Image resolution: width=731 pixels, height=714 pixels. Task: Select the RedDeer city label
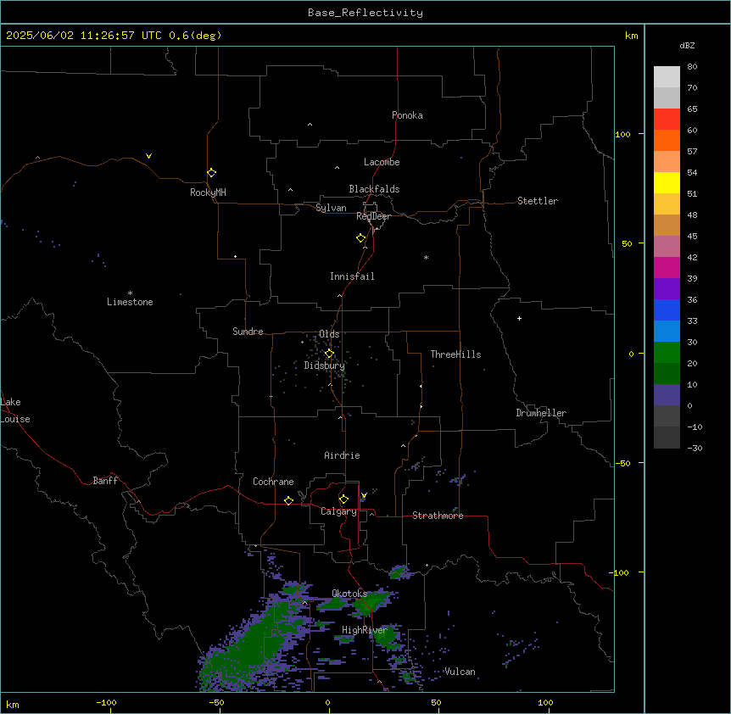tap(373, 216)
